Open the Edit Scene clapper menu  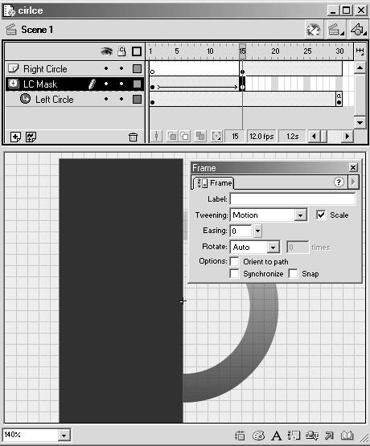tap(336, 30)
